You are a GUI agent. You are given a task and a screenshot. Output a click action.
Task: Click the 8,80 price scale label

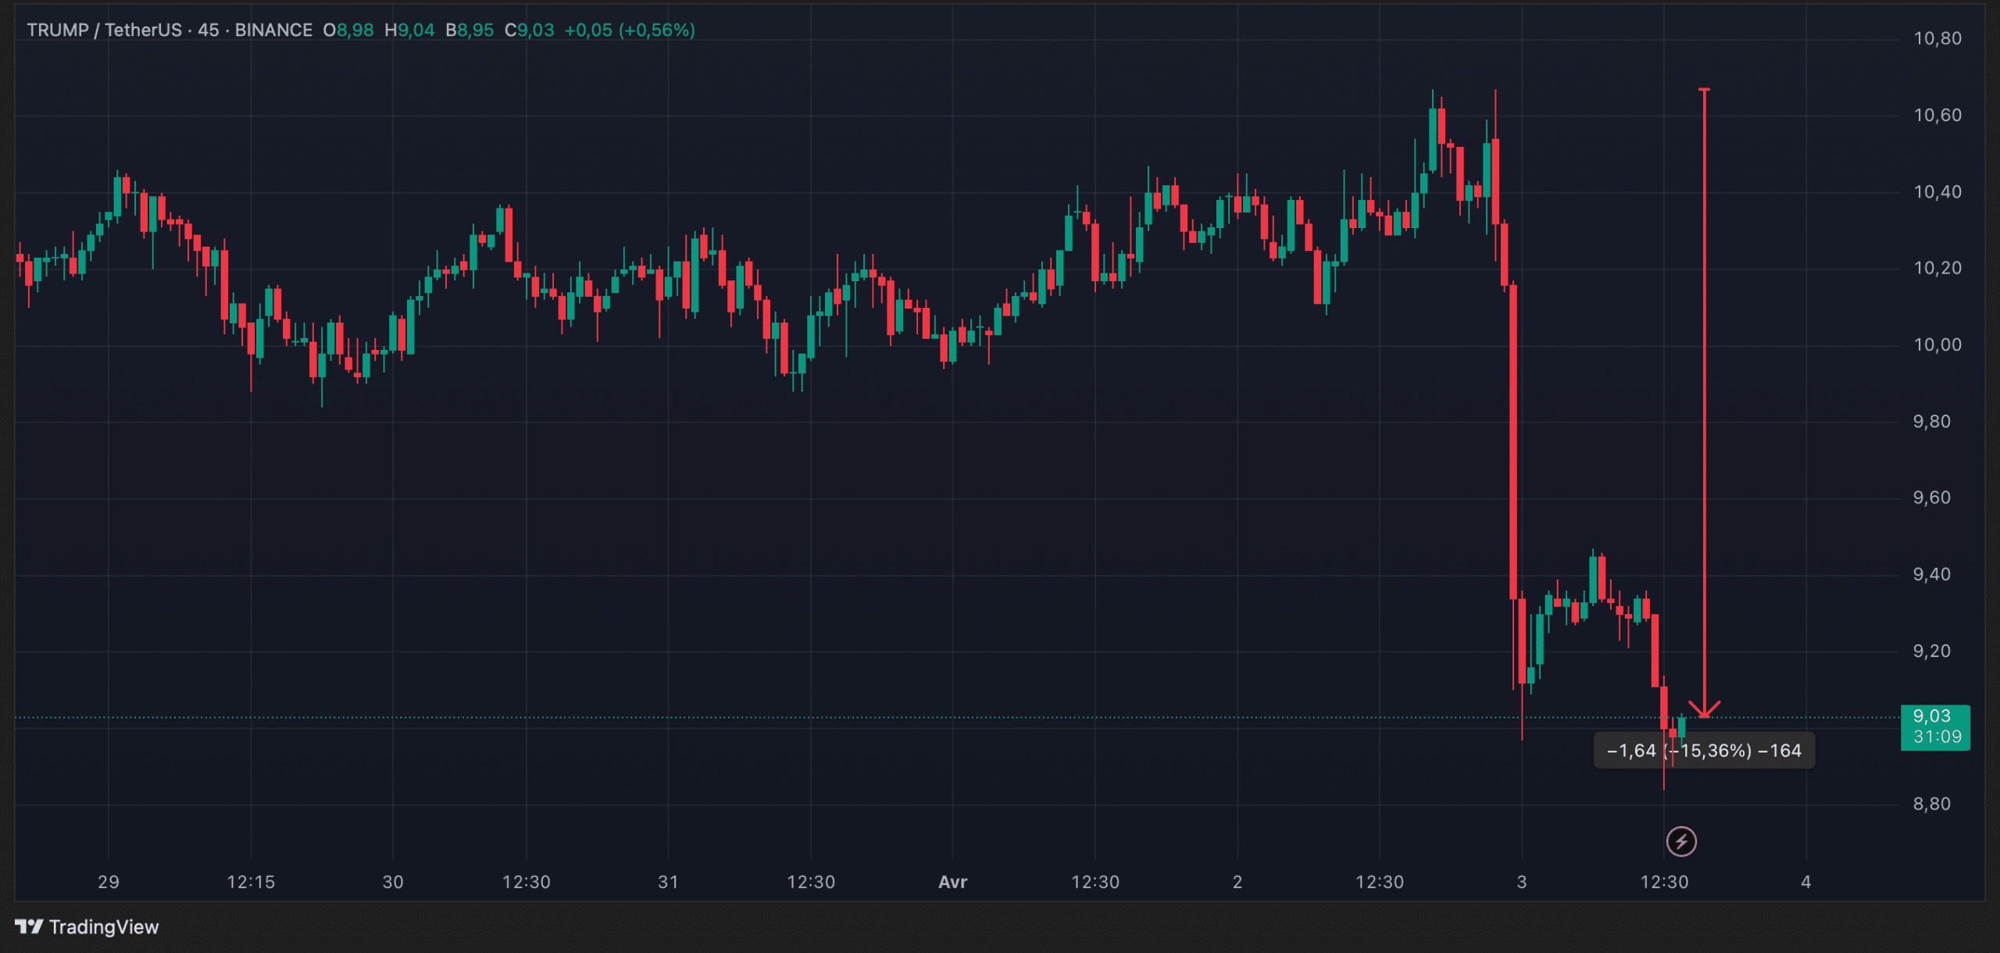(1931, 804)
